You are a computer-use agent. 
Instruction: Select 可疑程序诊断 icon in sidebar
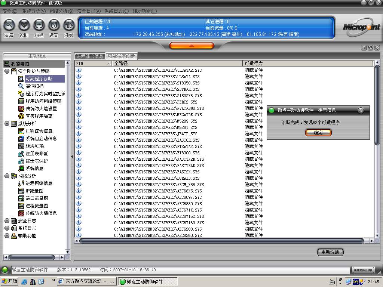(21, 78)
